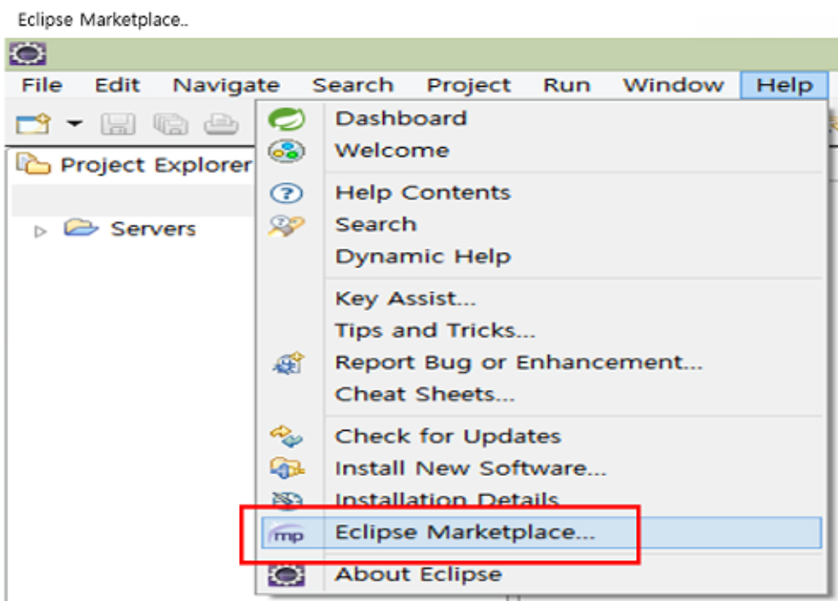Open the File menu
838x601 pixels.
[42, 85]
